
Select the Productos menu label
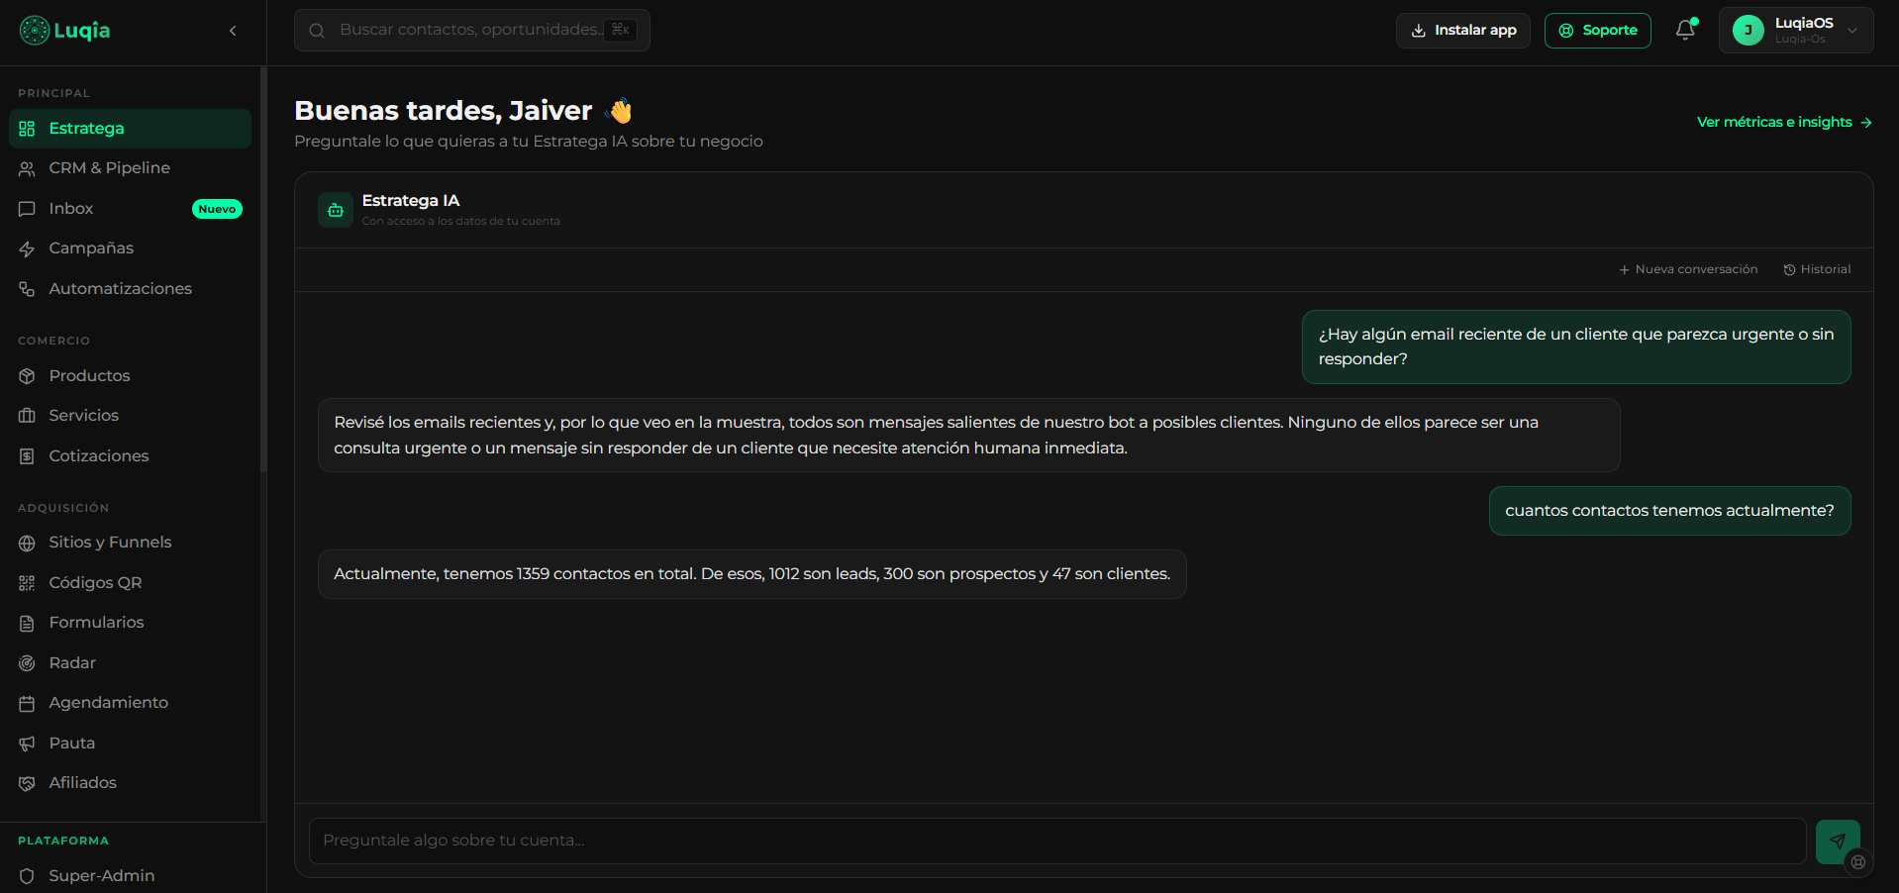(x=90, y=376)
